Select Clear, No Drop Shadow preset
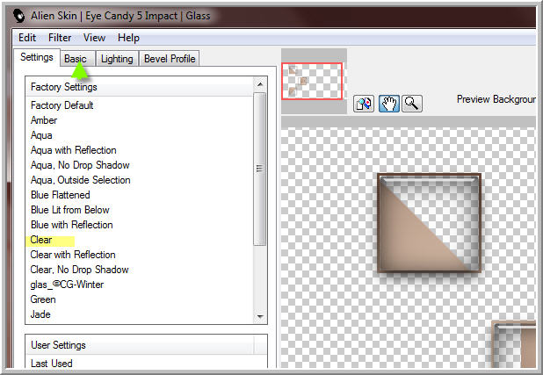 (x=79, y=270)
